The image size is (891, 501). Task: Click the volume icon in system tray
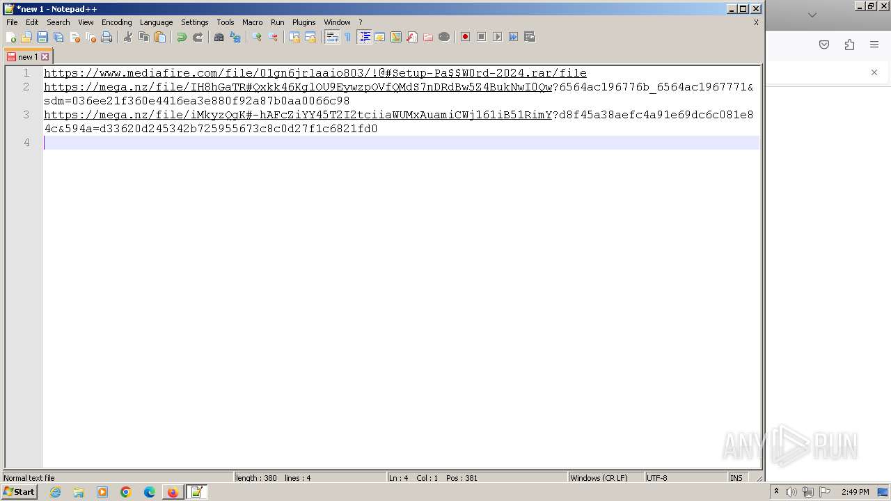[x=791, y=492]
